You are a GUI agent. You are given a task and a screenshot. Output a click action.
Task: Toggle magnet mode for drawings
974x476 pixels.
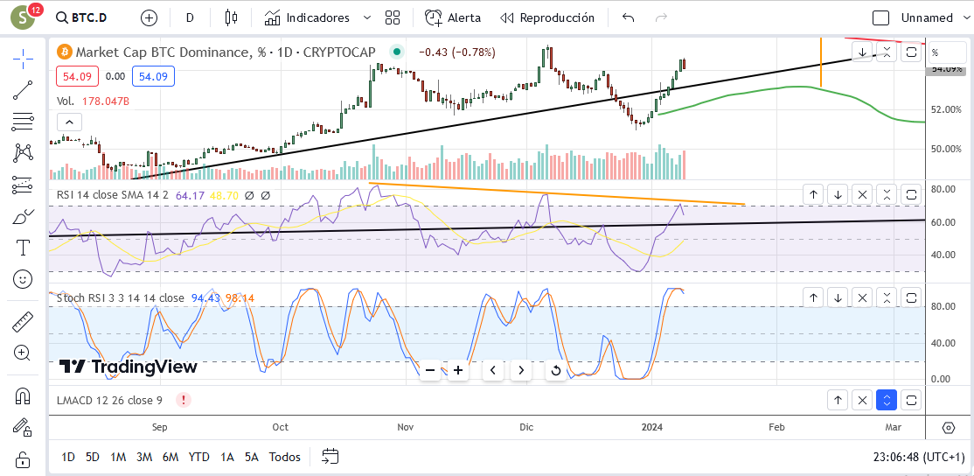point(23,395)
